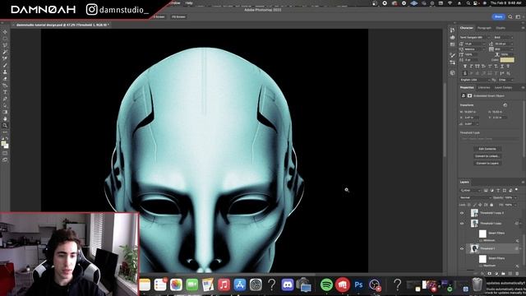Screen dimensions: 526x296
Task: Open the font family dropdown
Action: pyautogui.click(x=474, y=37)
